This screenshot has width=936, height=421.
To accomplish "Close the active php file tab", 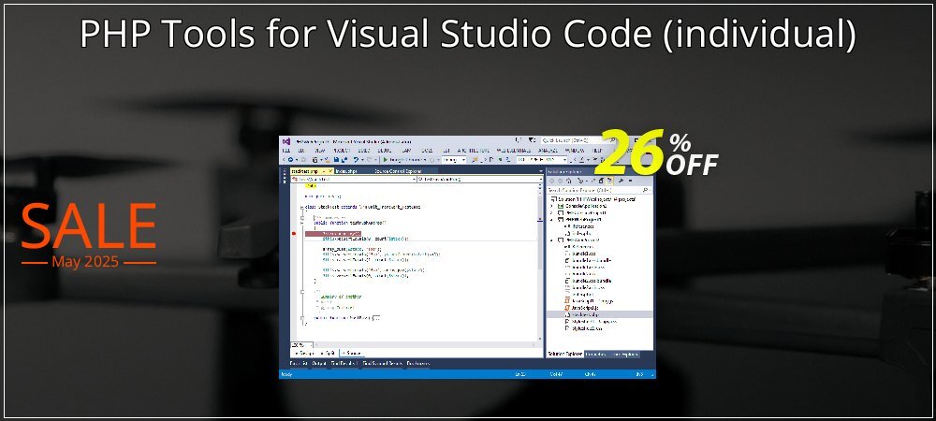I will pos(329,171).
